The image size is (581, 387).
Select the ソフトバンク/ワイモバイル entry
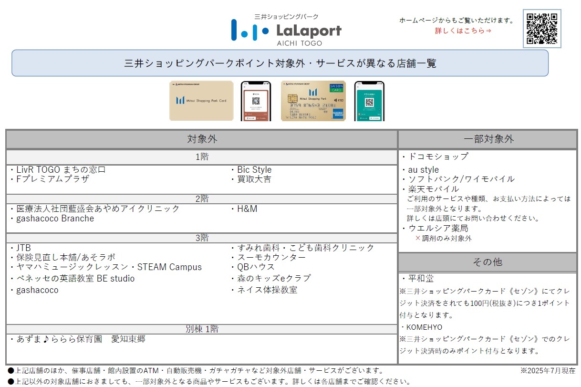pos(458,179)
